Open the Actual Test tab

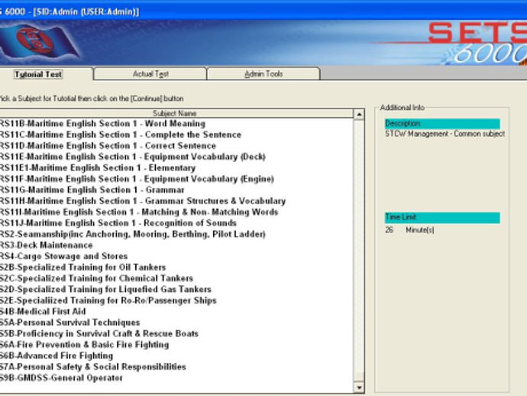point(150,74)
